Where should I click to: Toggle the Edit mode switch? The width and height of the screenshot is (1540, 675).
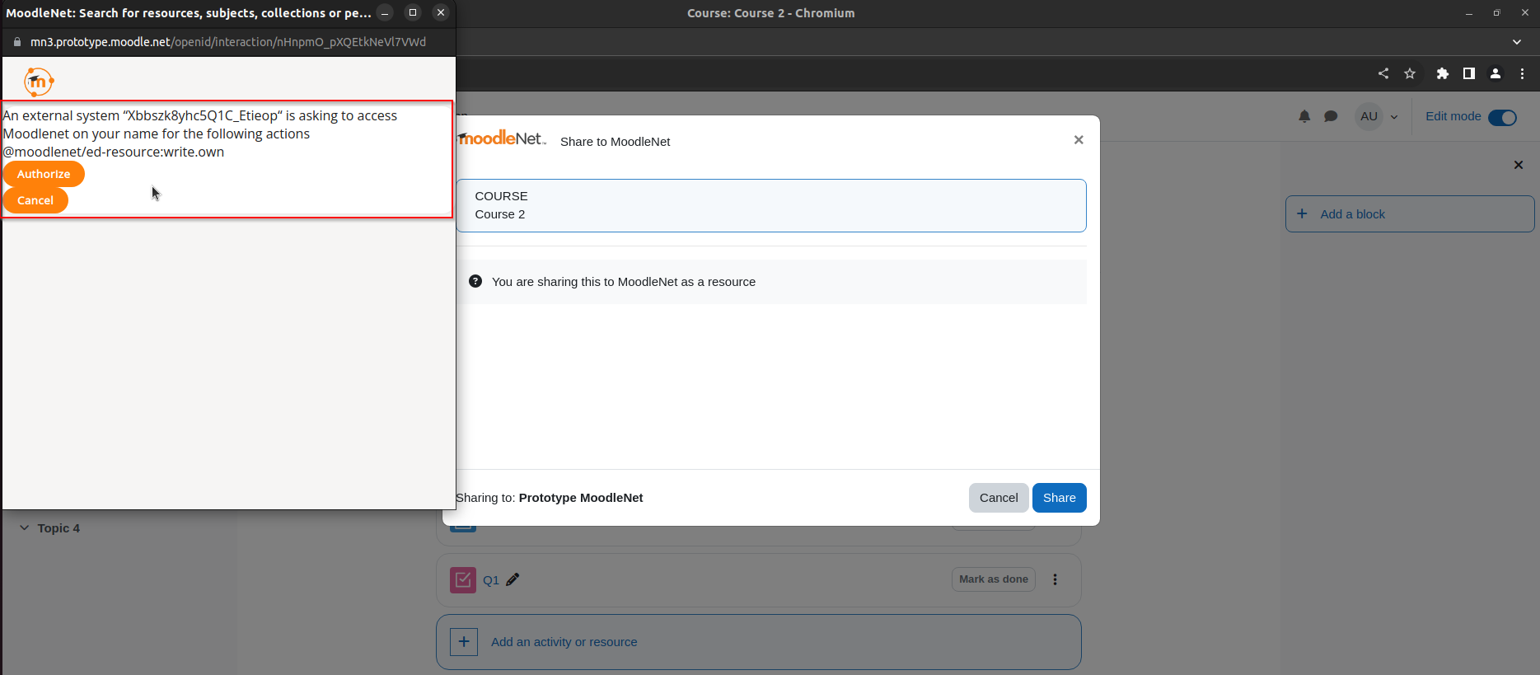tap(1503, 117)
